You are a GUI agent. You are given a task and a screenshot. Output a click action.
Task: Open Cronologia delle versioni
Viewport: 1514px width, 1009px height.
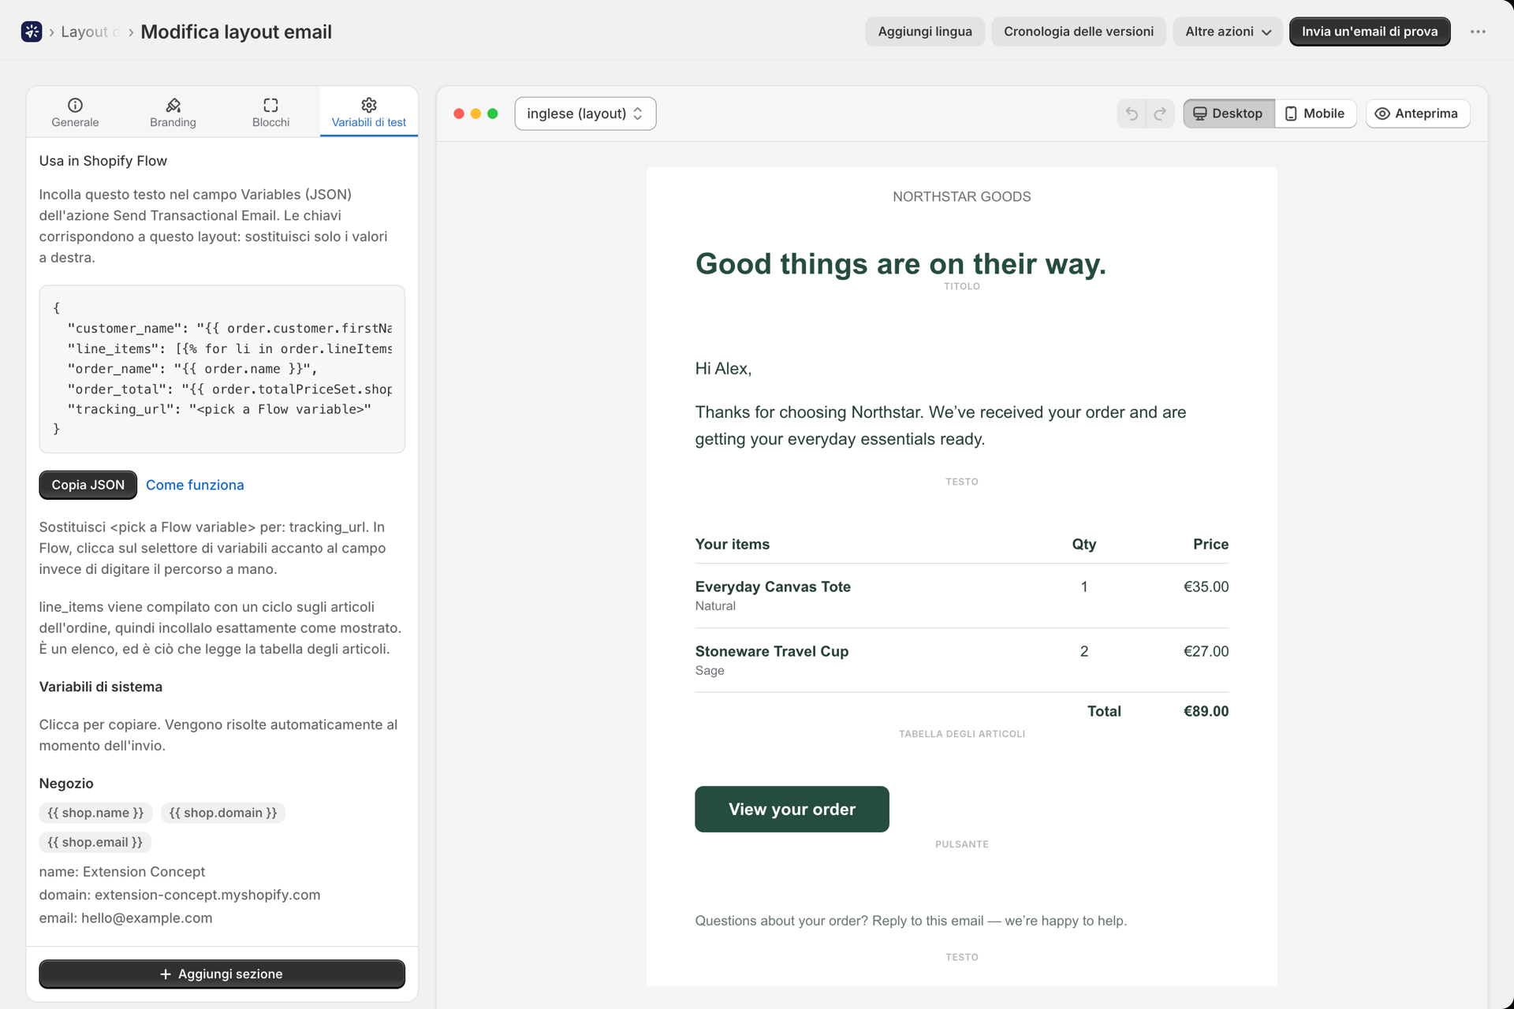click(1078, 32)
